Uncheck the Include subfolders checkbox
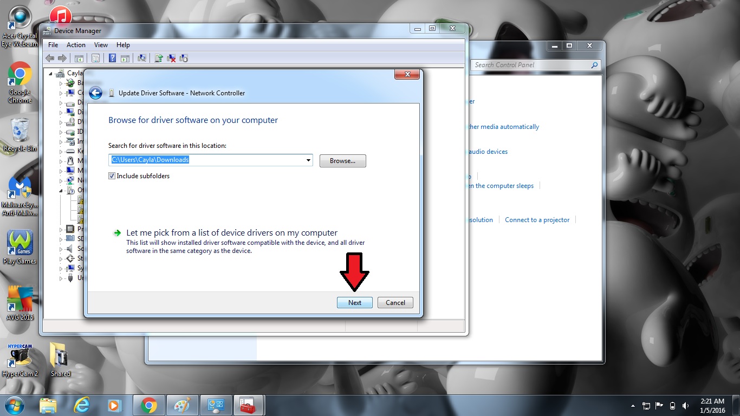This screenshot has height=416, width=740. [x=112, y=176]
